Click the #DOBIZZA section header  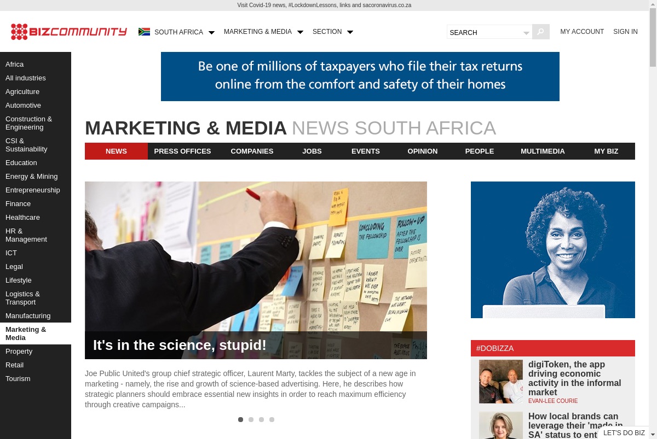coord(553,348)
